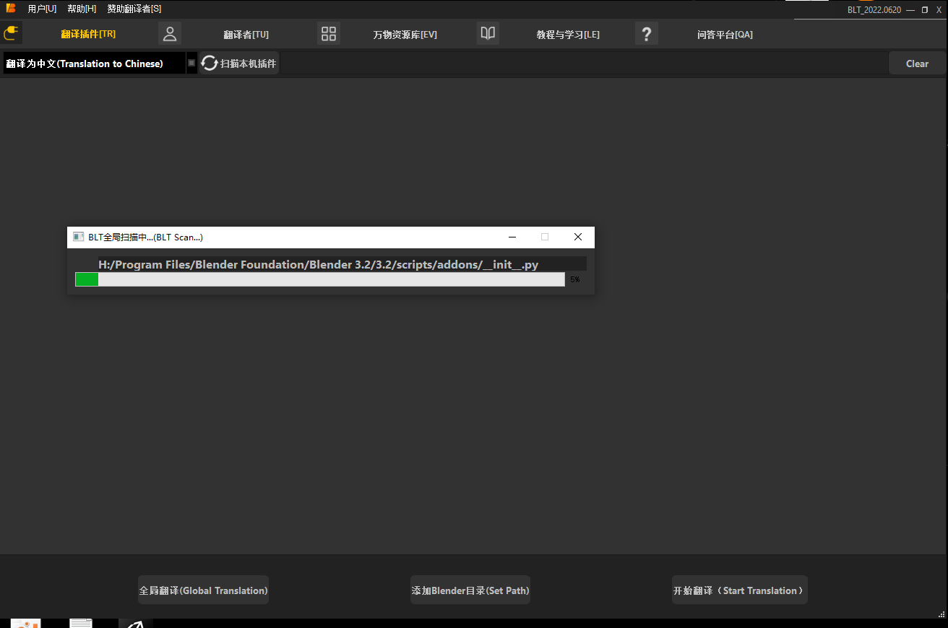
Task: Open the 帮助[H] menu
Action: click(x=82, y=9)
